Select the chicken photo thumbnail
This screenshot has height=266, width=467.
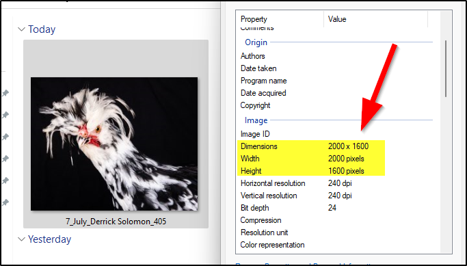(114, 144)
